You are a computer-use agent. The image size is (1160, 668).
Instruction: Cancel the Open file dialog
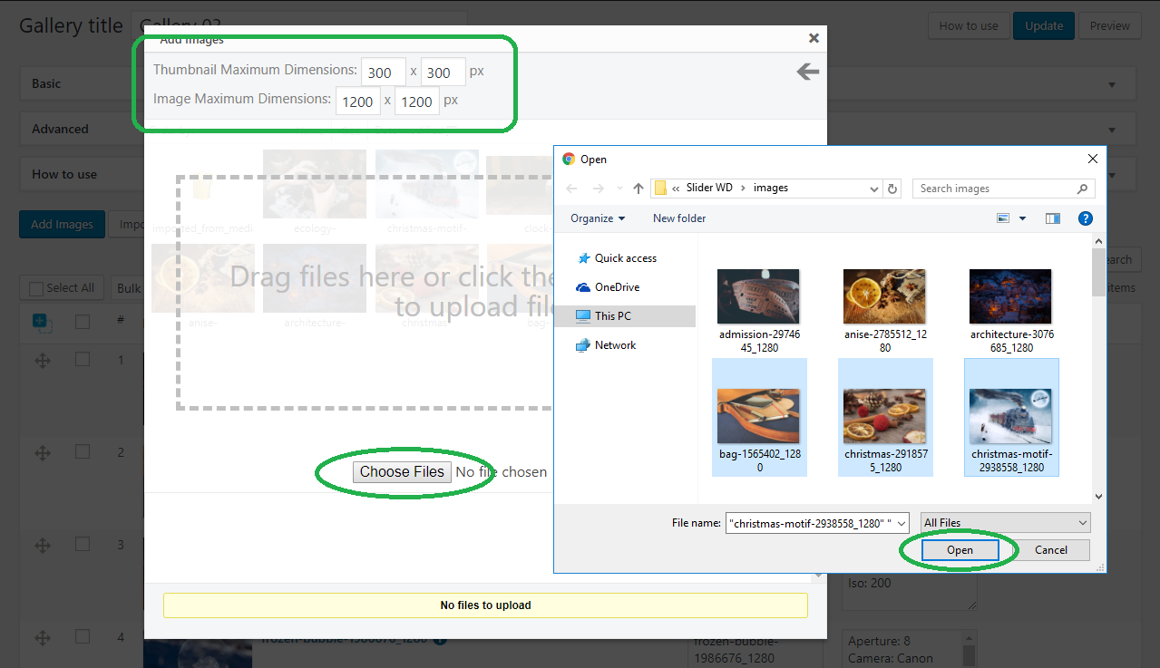[x=1051, y=550]
